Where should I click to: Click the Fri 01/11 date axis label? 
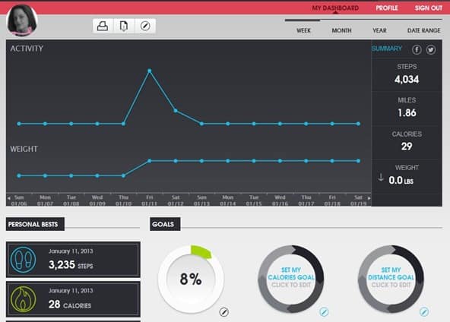click(x=150, y=200)
